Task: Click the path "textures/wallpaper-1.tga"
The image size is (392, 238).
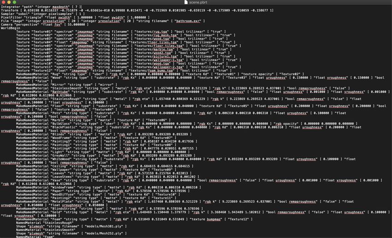Action: [x=159, y=60]
